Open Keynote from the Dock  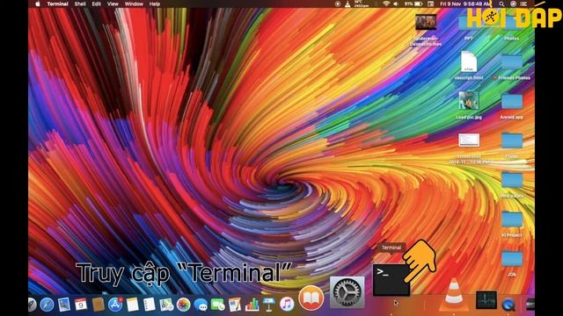pyautogui.click(x=268, y=305)
